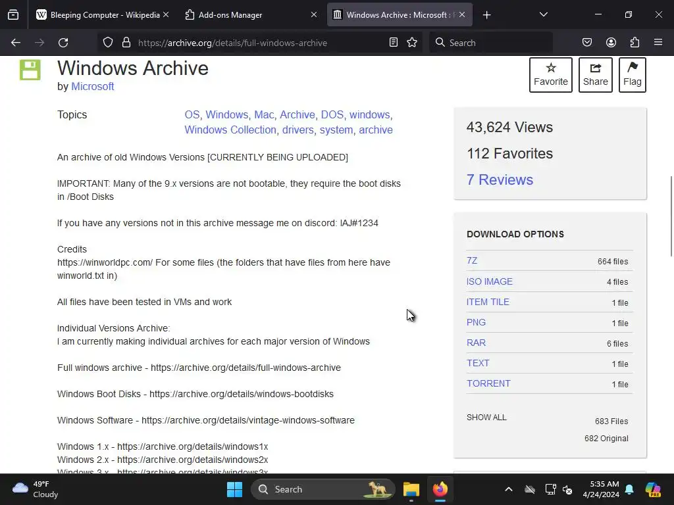Open the Share button
Image resolution: width=674 pixels, height=505 pixels.
595,75
